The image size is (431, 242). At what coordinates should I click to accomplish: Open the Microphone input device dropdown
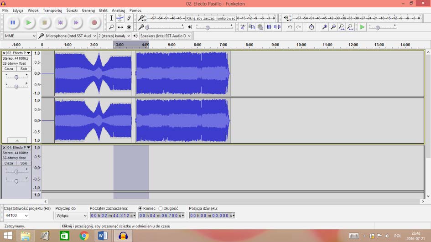click(71, 36)
